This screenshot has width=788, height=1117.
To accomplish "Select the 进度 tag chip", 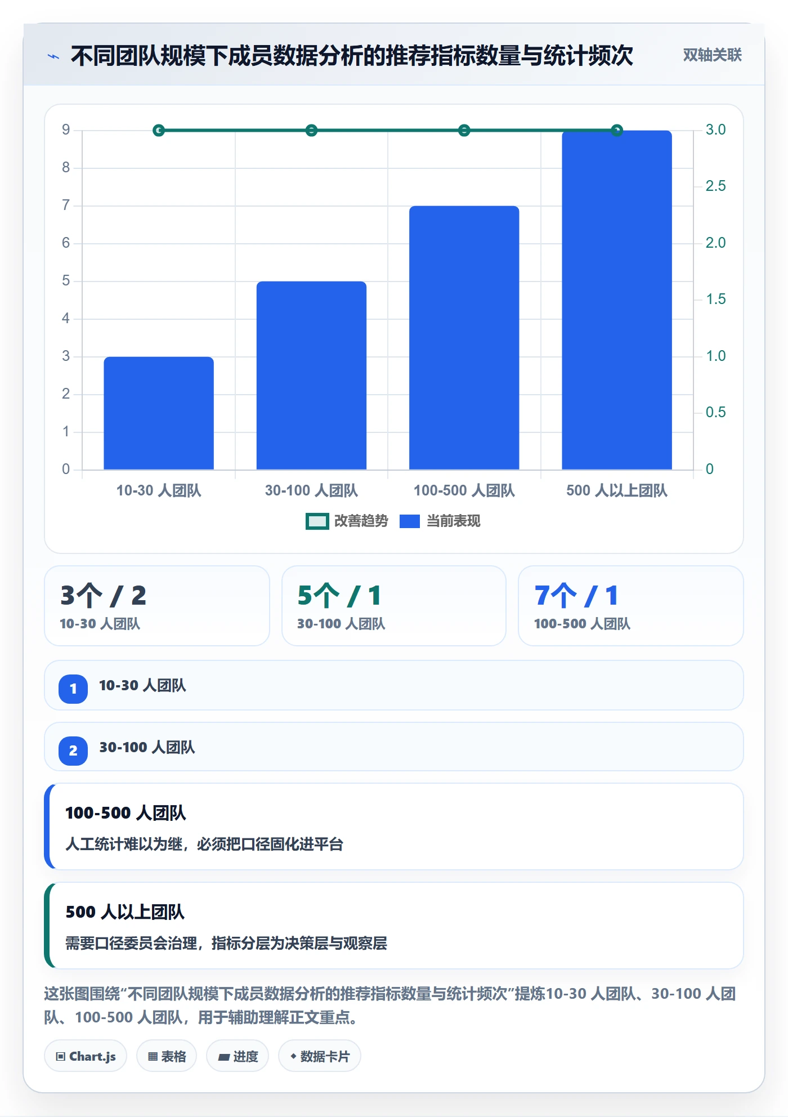I will click(238, 1056).
